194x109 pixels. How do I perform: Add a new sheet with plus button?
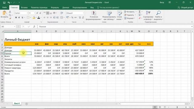[x=26, y=104]
